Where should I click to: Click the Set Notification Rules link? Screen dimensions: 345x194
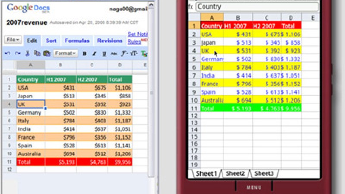pyautogui.click(x=137, y=38)
